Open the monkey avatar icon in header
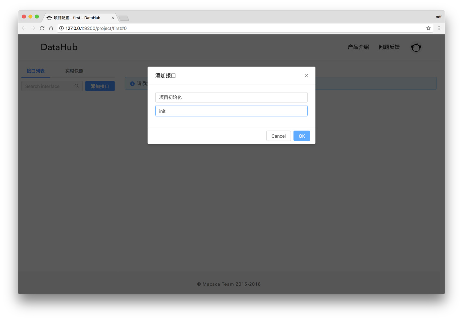The height and width of the screenshot is (320, 463). [416, 48]
